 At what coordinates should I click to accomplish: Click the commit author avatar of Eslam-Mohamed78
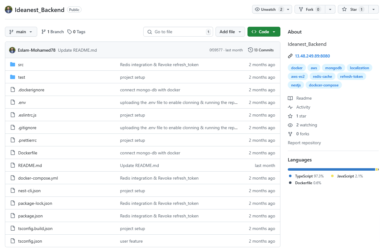click(12, 50)
